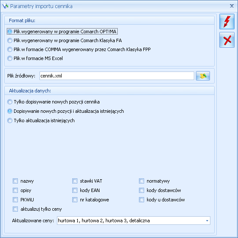
Task: Open the Aktualizowane ceny dropdown
Action: tap(207, 221)
